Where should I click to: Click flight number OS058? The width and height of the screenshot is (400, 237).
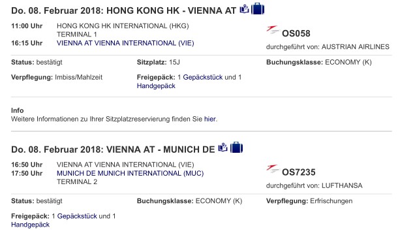[296, 33]
